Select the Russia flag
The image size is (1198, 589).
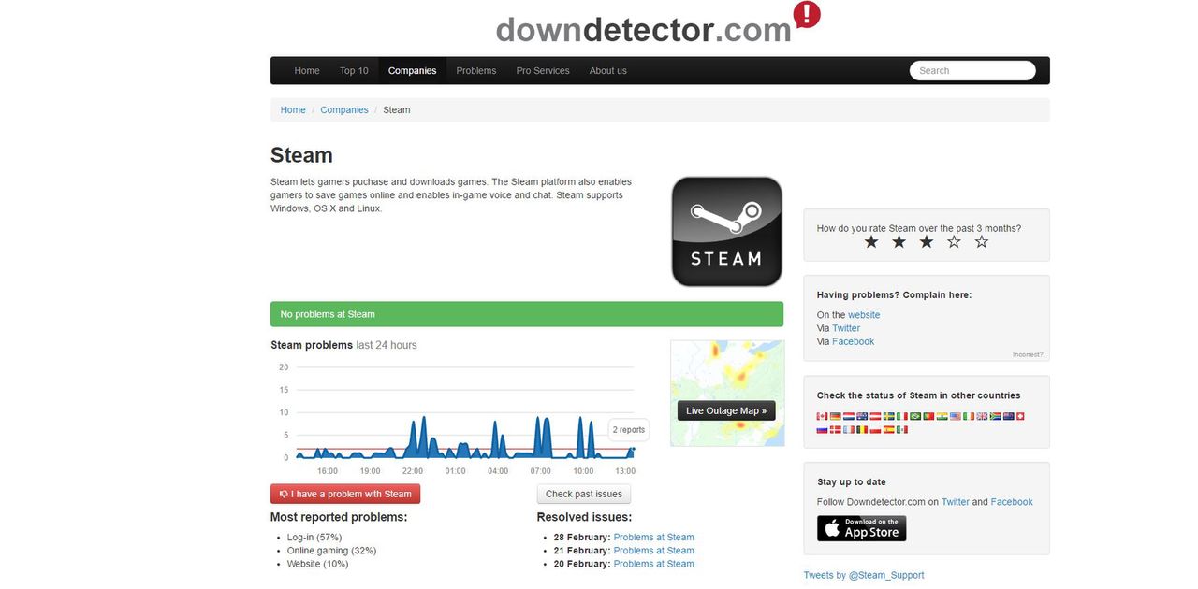(x=822, y=430)
